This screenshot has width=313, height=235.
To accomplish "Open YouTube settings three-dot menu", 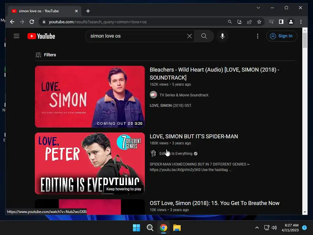I will point(258,36).
